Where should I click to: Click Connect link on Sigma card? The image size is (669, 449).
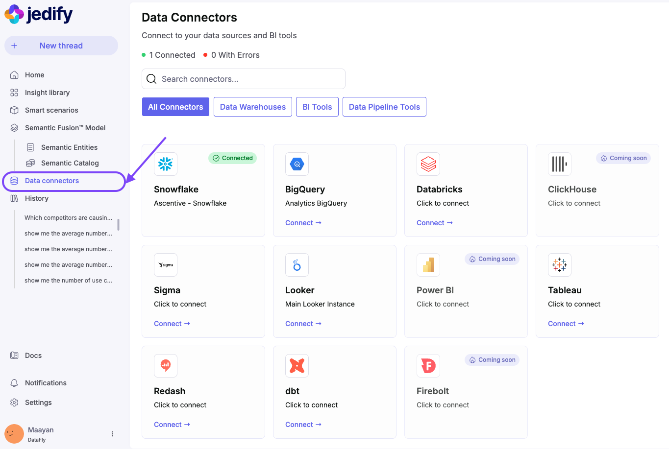point(172,324)
